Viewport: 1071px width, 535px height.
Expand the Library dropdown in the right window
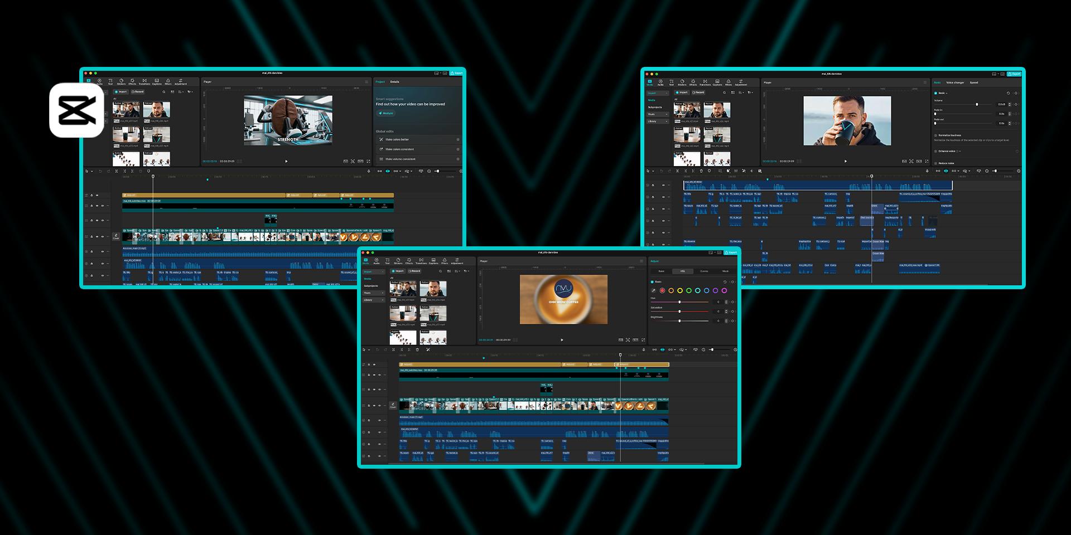(658, 121)
